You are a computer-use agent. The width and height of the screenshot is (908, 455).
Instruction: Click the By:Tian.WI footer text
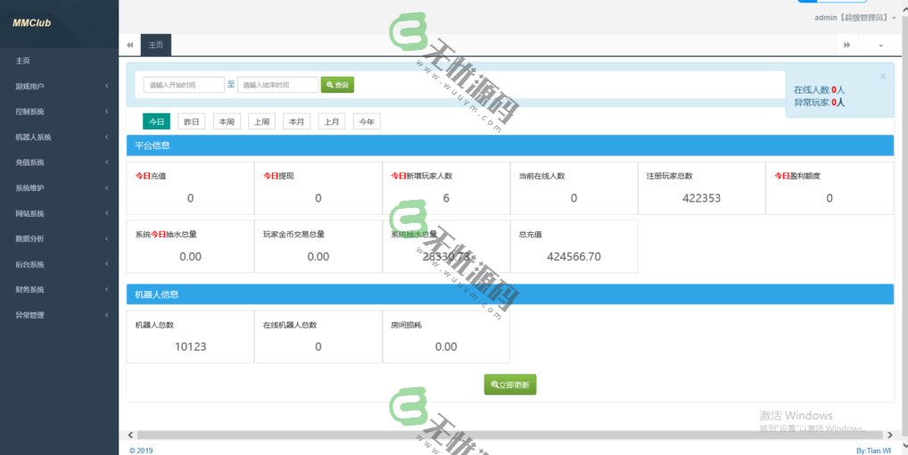(x=874, y=451)
